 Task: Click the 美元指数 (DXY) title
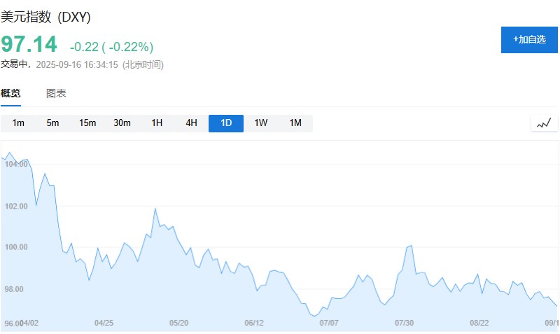click(45, 17)
